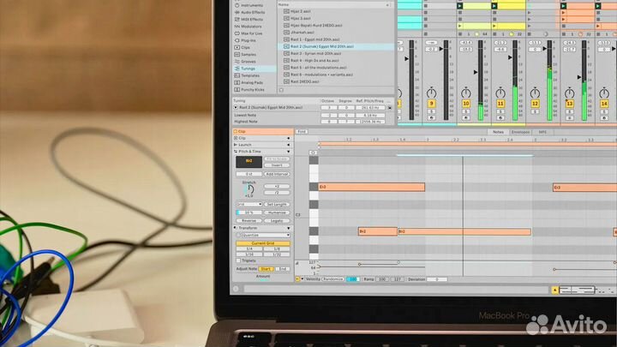Click the Humanize button
Viewport: 617px width, 347px height.
pyautogui.click(x=277, y=212)
